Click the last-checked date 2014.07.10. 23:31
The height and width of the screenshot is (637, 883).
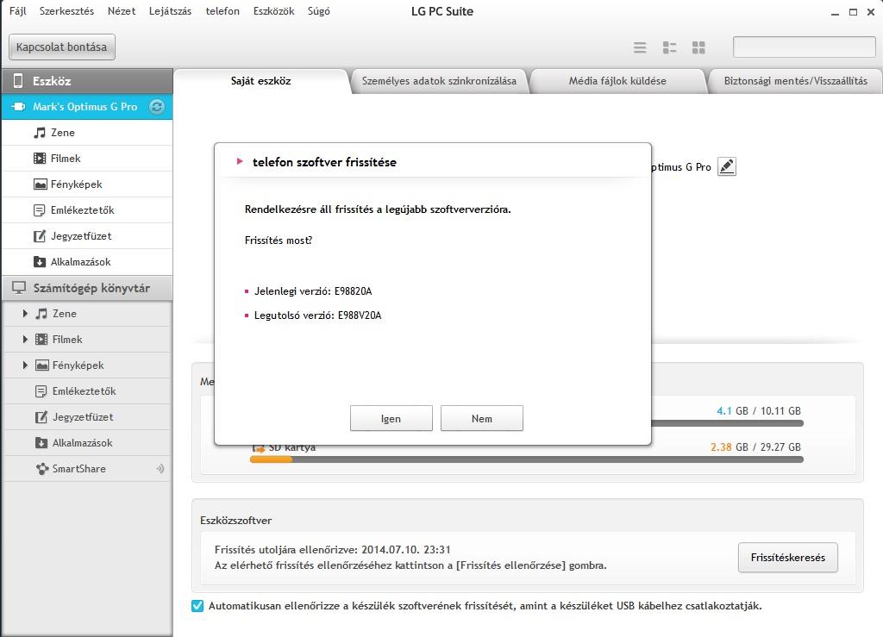tap(406, 550)
